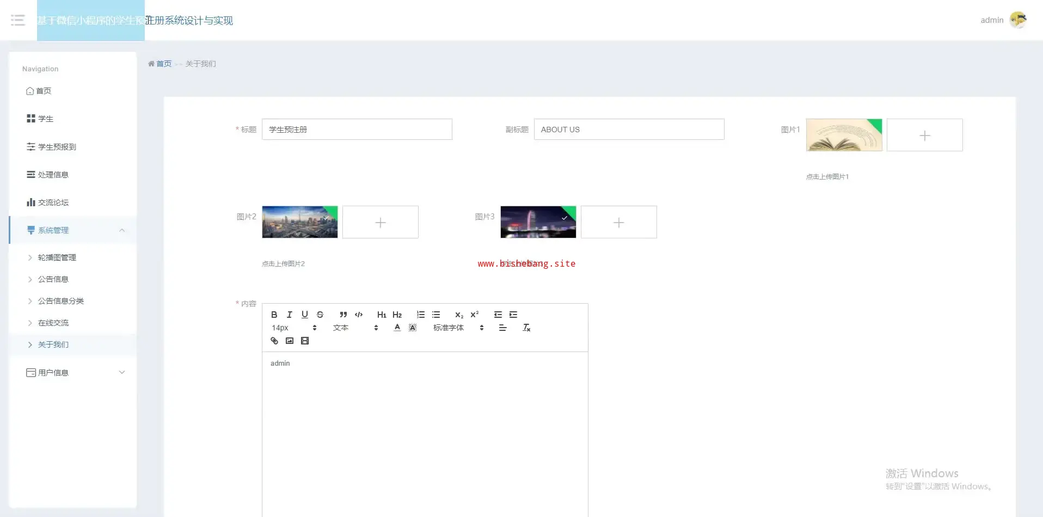Upload a new image for 图片3
1043x517 pixels.
619,222
